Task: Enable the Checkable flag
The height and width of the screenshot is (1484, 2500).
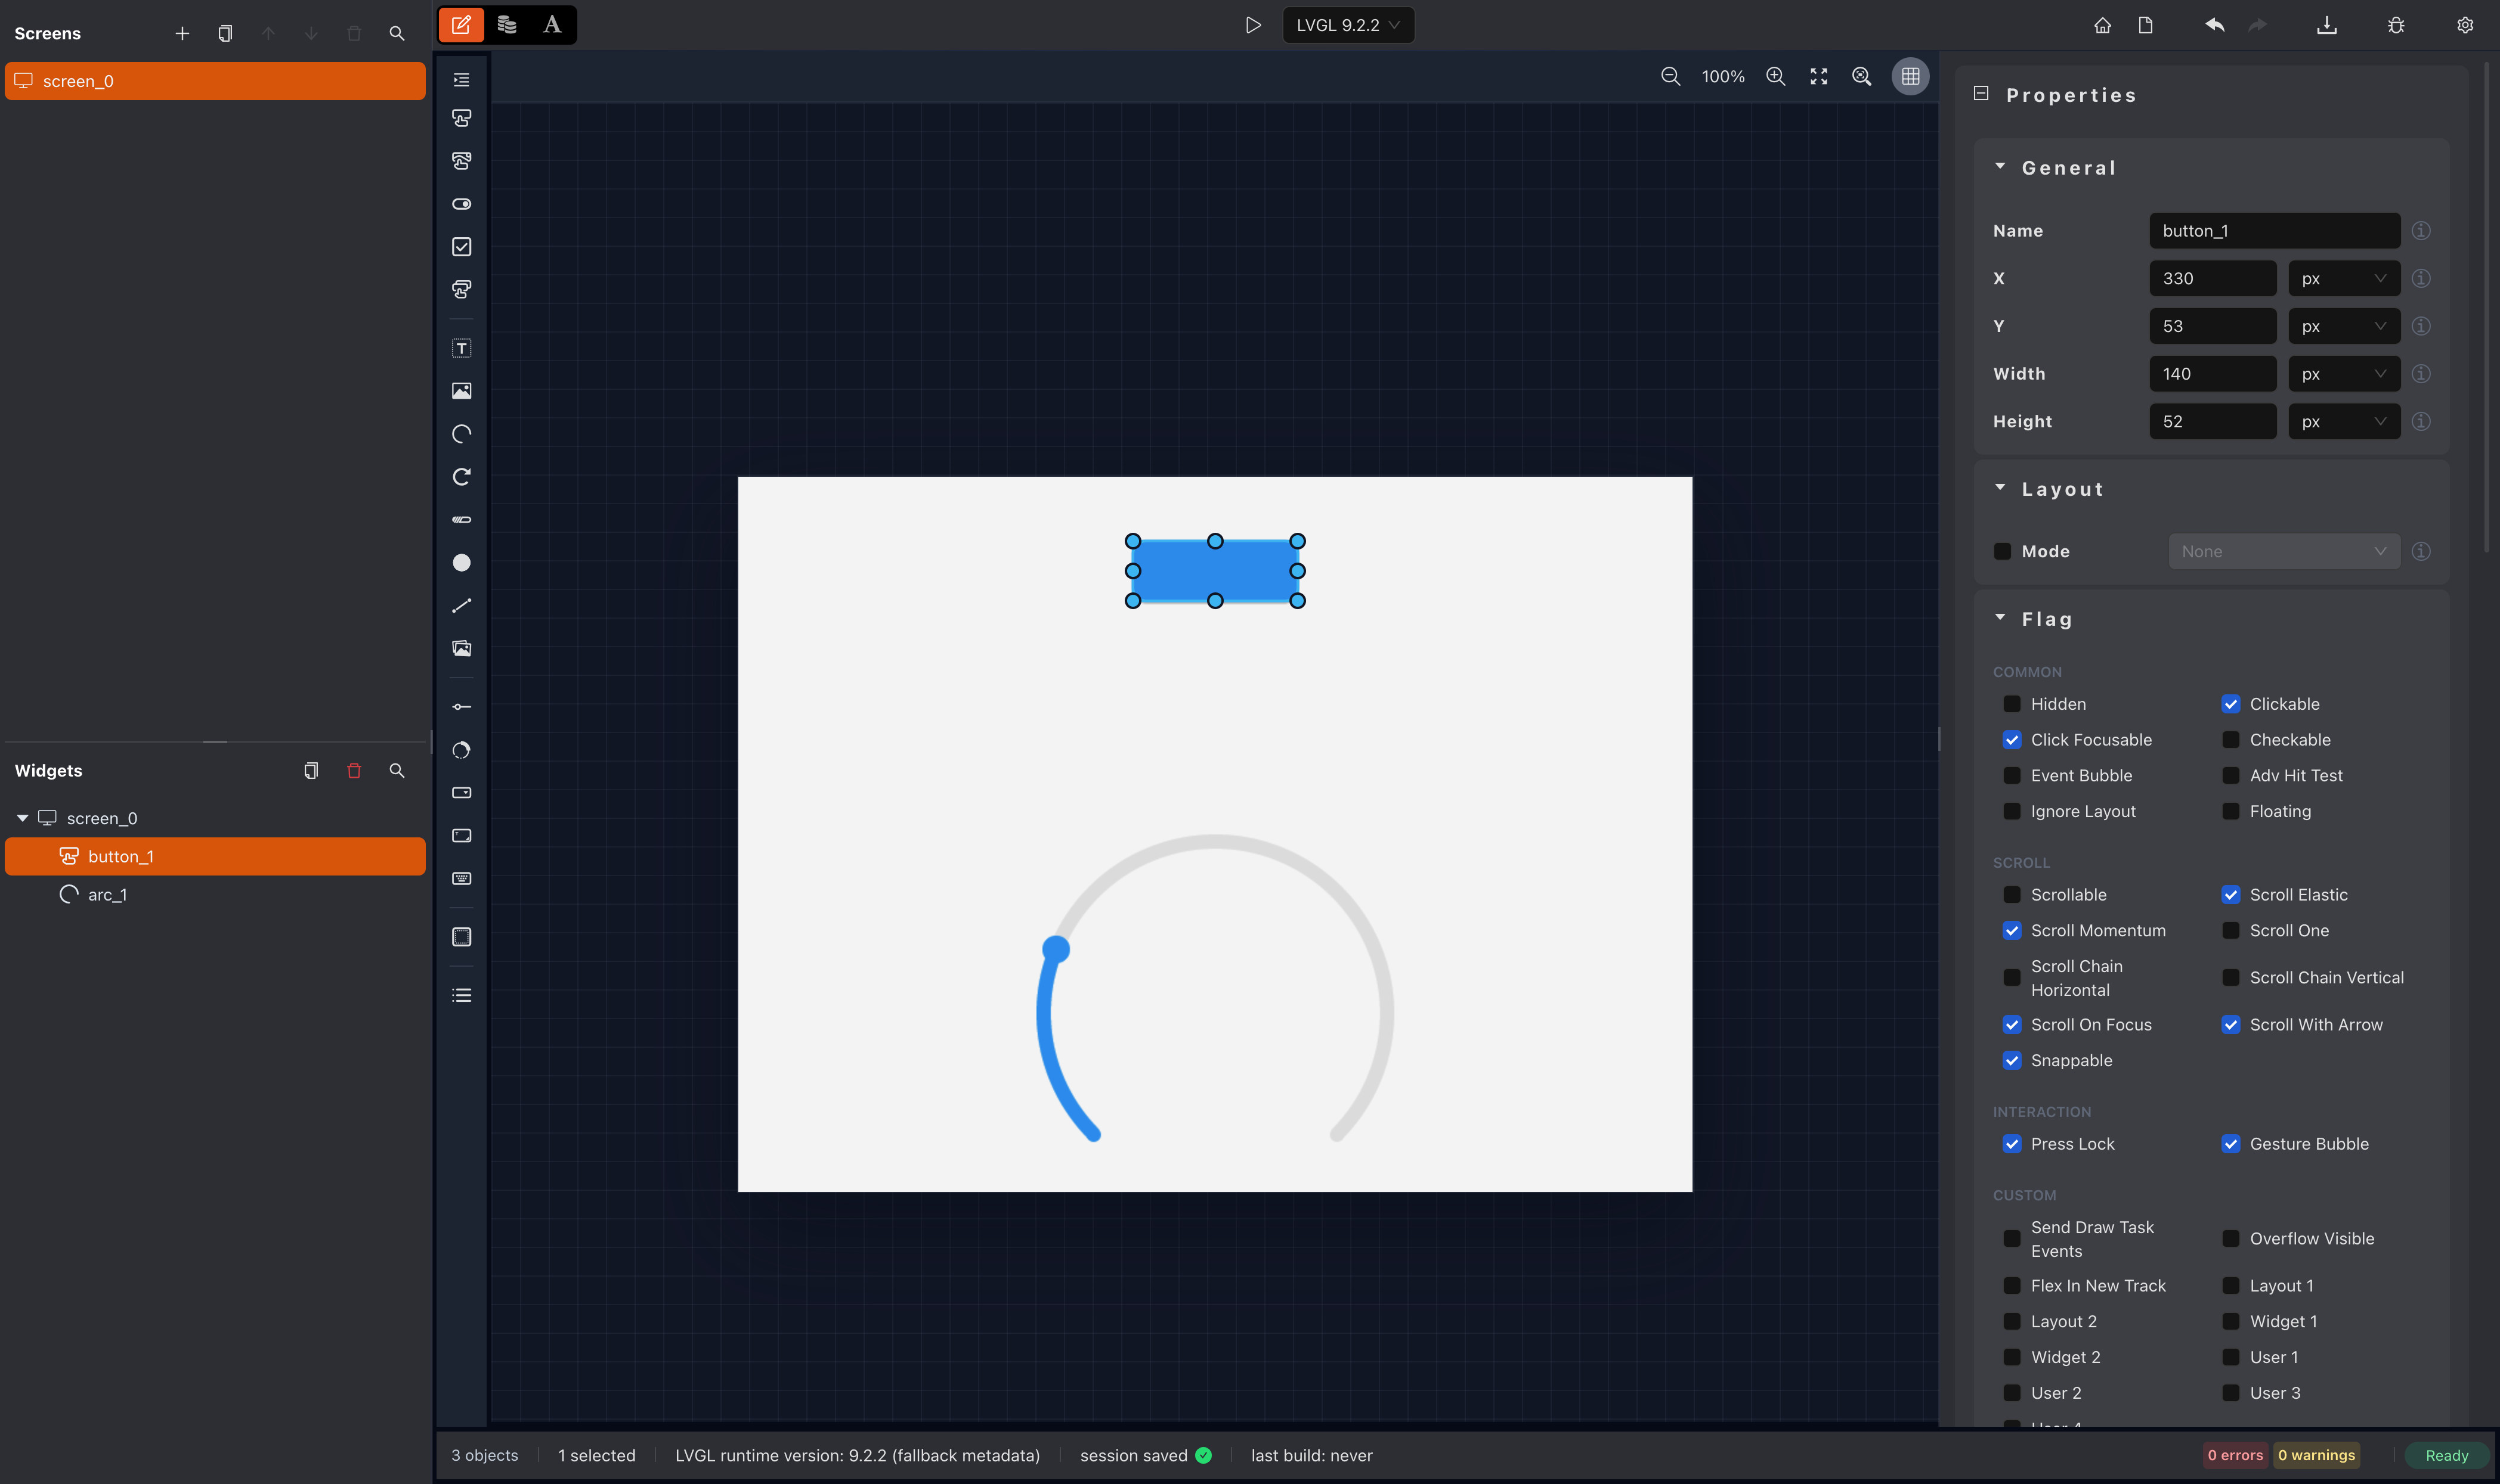Action: pyautogui.click(x=2231, y=740)
